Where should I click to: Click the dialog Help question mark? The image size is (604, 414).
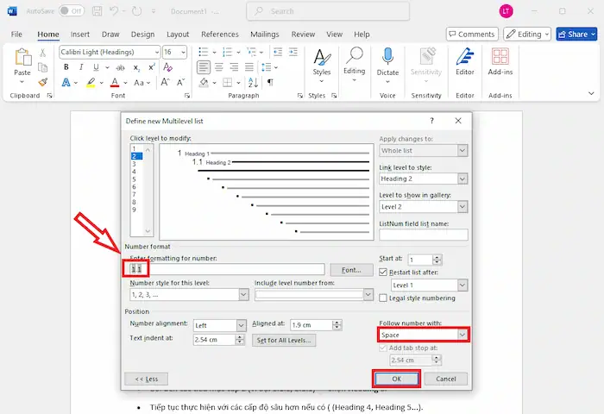[x=432, y=121]
